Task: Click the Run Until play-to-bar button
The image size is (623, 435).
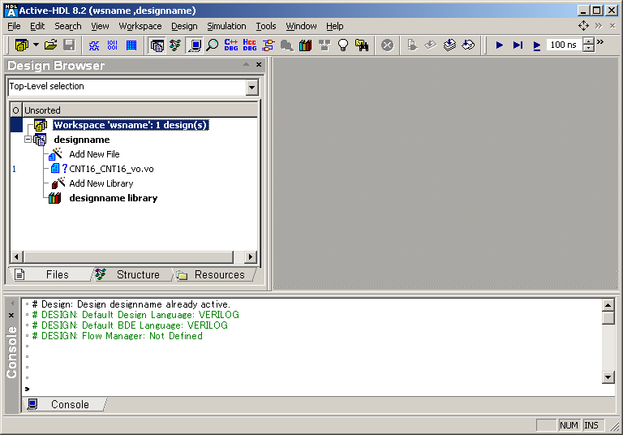Action: 518,45
